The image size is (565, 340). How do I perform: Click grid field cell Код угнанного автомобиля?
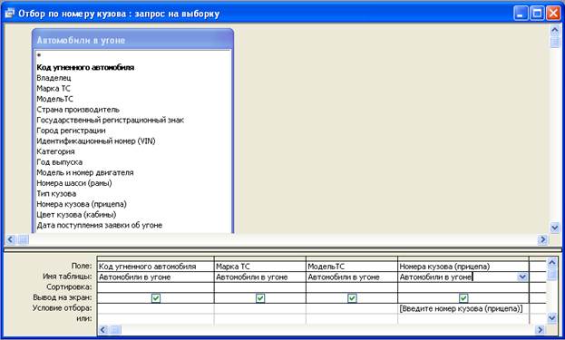(x=155, y=267)
